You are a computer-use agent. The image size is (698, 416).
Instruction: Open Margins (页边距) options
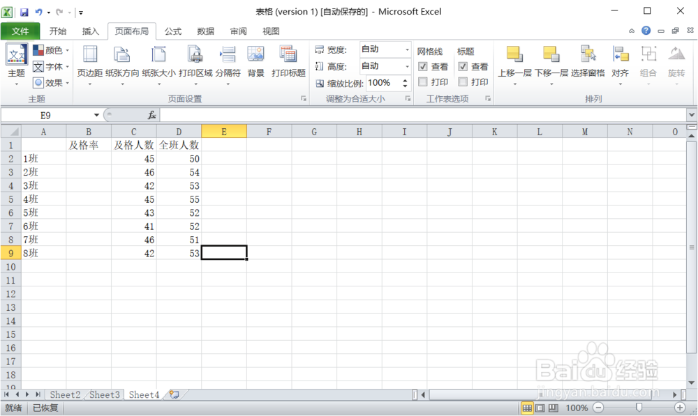(x=90, y=65)
